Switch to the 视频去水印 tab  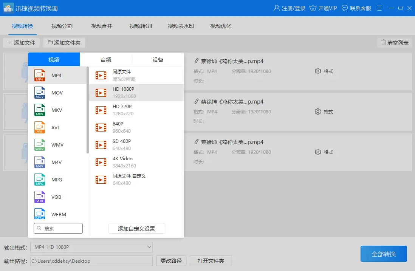click(x=181, y=26)
